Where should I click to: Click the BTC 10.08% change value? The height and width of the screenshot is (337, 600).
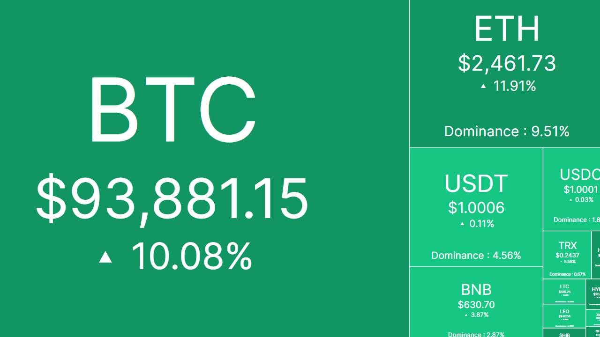click(191, 256)
